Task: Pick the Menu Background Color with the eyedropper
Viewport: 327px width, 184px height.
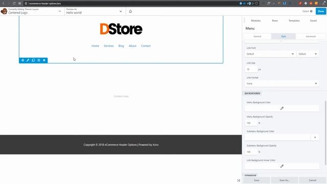Action: tap(282, 108)
